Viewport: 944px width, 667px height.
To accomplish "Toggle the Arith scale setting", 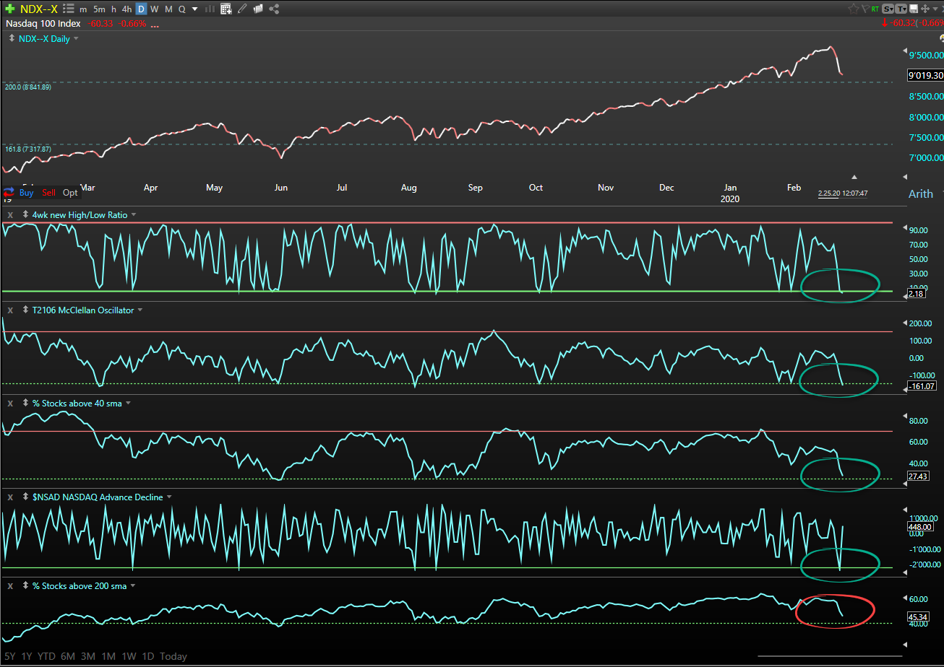I will (x=920, y=193).
